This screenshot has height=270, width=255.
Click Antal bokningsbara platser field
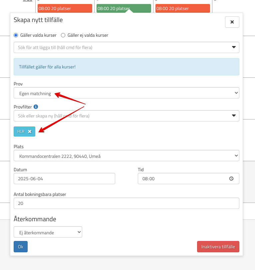126,203
